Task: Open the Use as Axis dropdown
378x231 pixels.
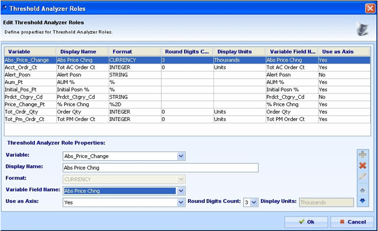Action: point(181,202)
